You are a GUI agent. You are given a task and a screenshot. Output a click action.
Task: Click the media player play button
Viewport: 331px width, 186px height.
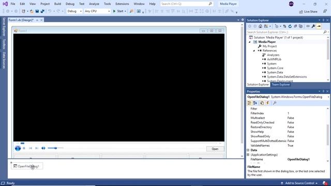click(x=18, y=148)
